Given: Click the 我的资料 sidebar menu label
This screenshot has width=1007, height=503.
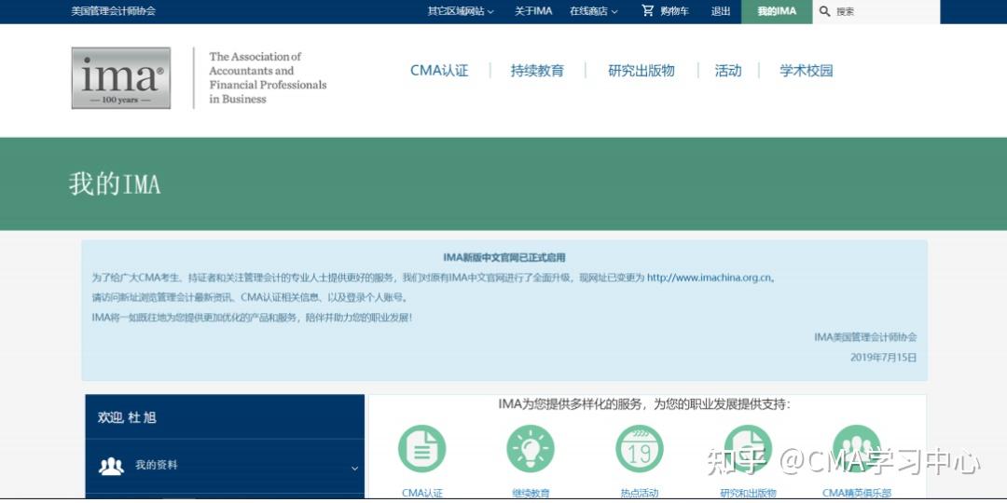Looking at the screenshot, I should [156, 465].
